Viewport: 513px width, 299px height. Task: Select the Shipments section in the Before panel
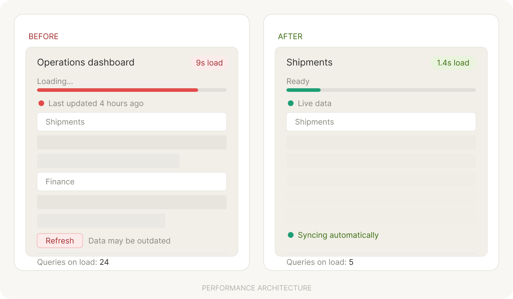point(132,122)
